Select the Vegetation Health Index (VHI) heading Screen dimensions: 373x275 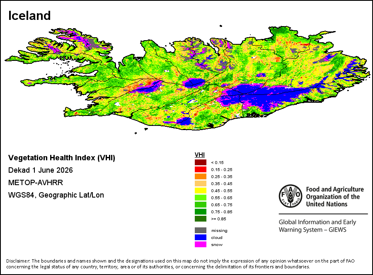62,158
